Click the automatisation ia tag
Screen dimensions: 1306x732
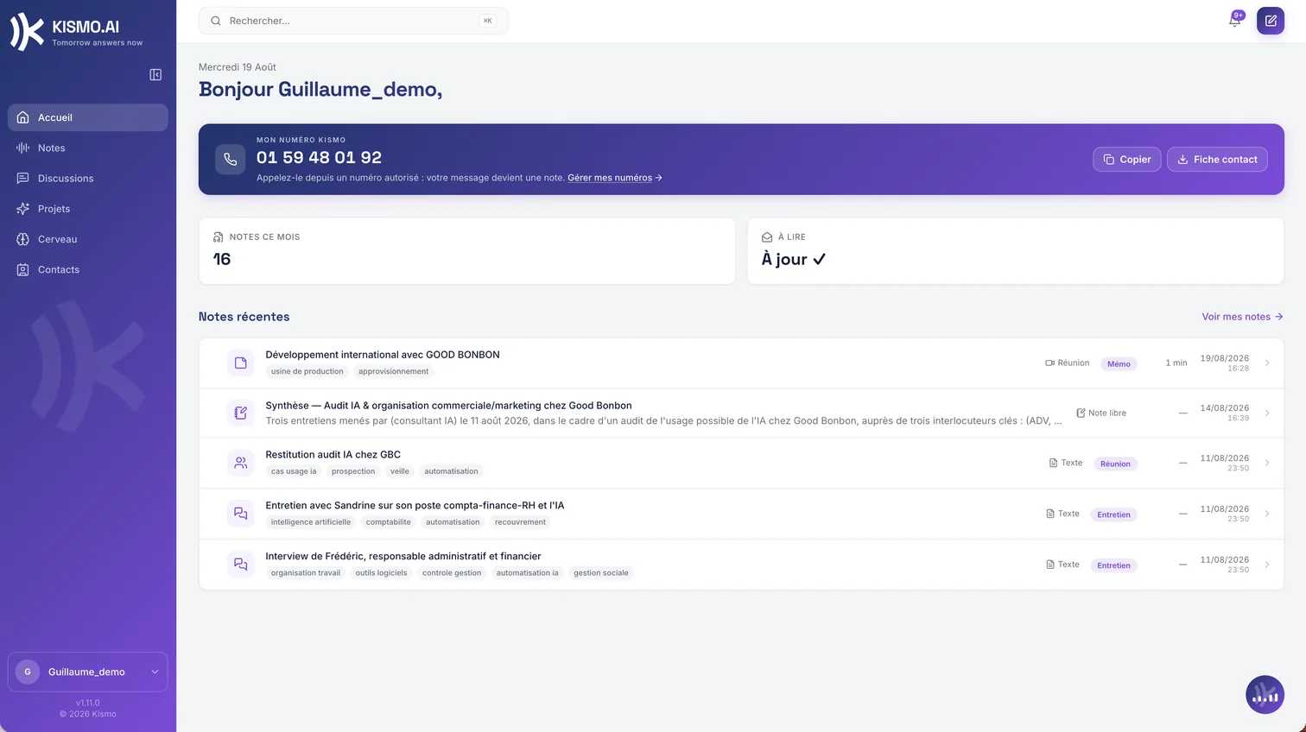(528, 573)
